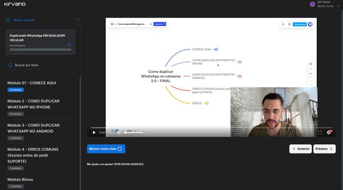Screen dimensions: 343x190
Task: Toggle the DUPLICAR WHATSAPP NO IPHONE node expander
Action: (x=240, y=62)
